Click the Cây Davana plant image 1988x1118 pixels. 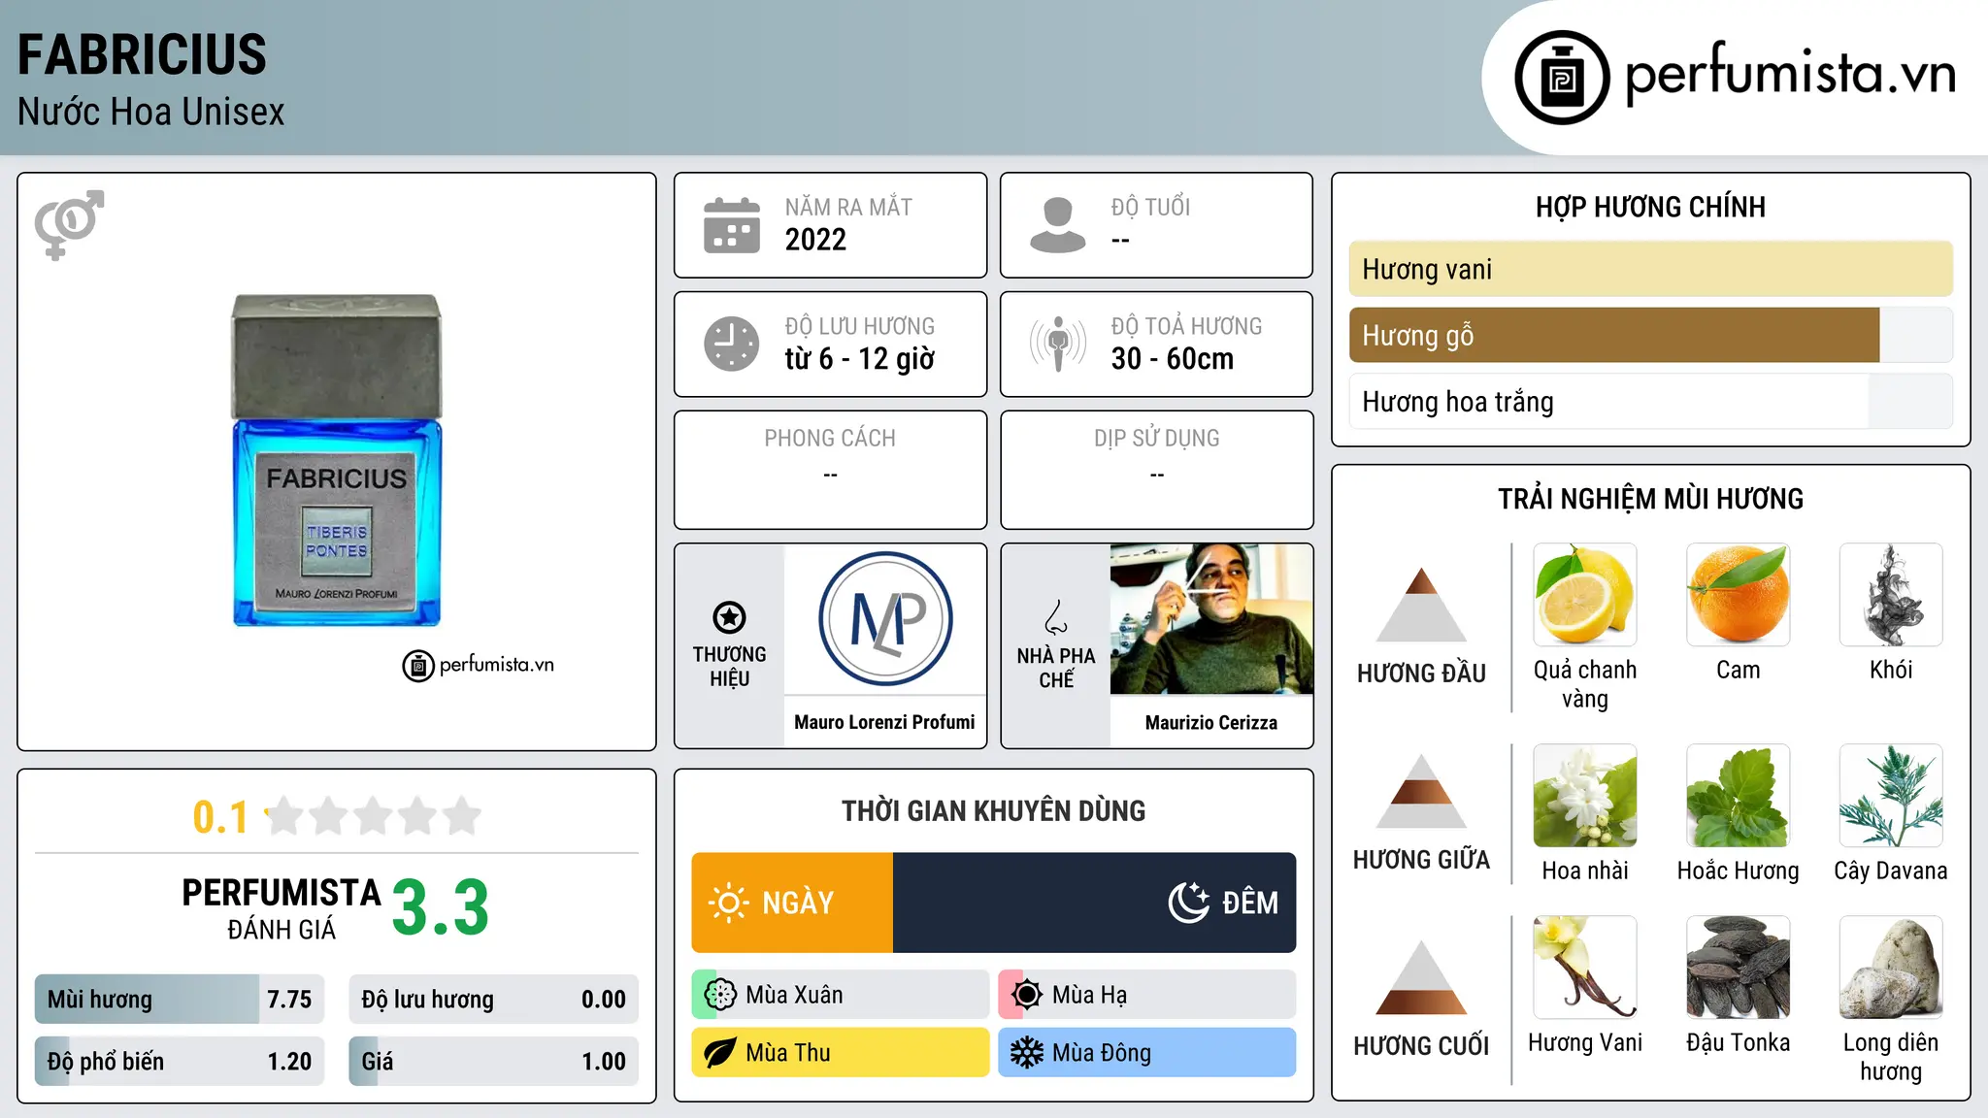[x=1891, y=796]
